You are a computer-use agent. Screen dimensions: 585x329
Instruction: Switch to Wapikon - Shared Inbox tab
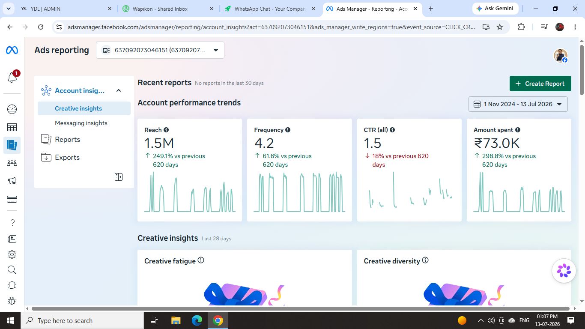[x=167, y=9]
